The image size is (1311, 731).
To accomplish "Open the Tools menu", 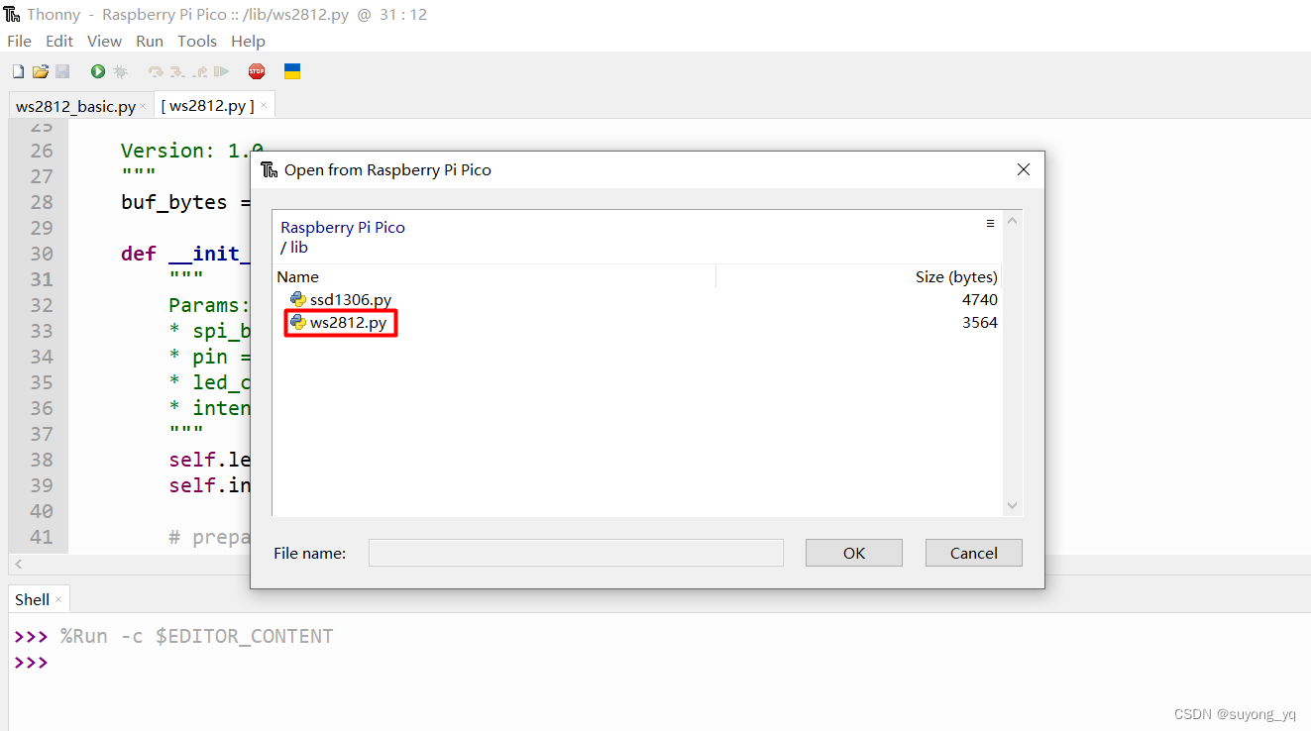I will 197,41.
